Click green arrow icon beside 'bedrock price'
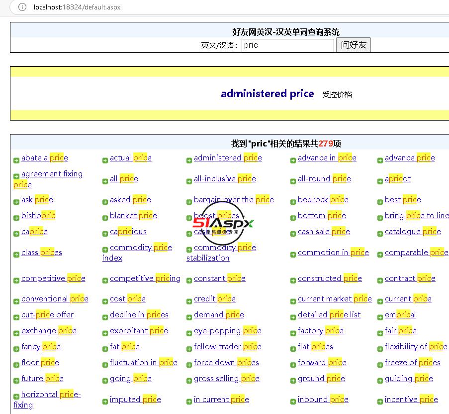The height and width of the screenshot is (414, 449). (293, 202)
